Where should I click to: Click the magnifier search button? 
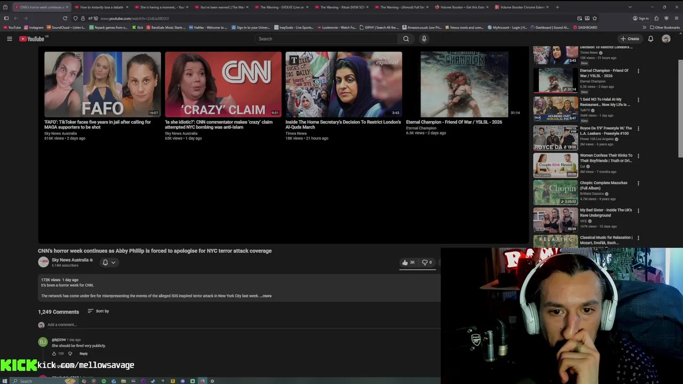pos(406,39)
